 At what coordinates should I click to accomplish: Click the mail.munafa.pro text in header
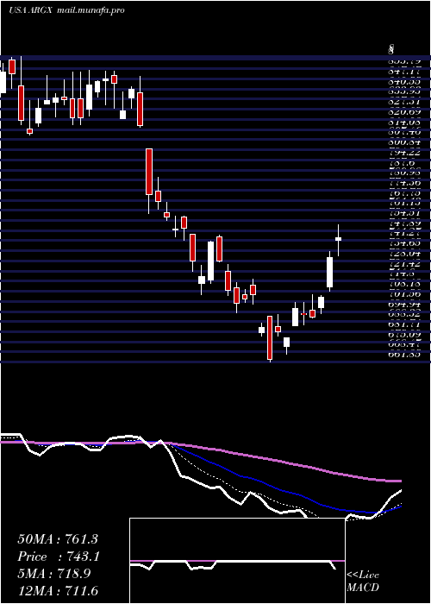[x=91, y=10]
